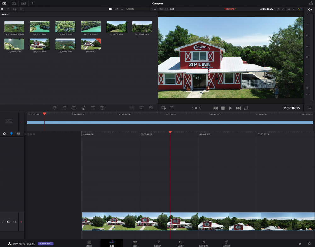Image resolution: width=315 pixels, height=247 pixels.
Task: Click the Smart Insert edit icon
Action: click(x=54, y=108)
